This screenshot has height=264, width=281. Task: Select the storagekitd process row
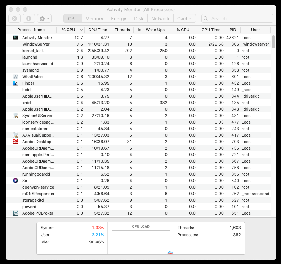[x=138, y=200]
